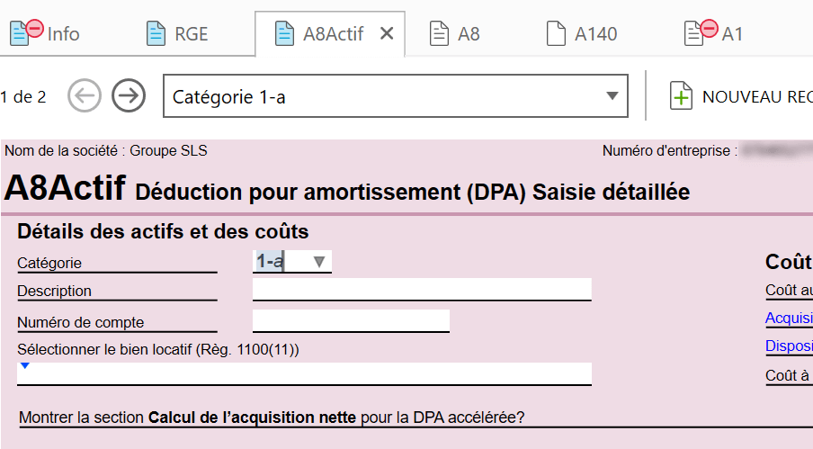The image size is (813, 449).
Task: Open the Acquisi... blue link
Action: 789,318
